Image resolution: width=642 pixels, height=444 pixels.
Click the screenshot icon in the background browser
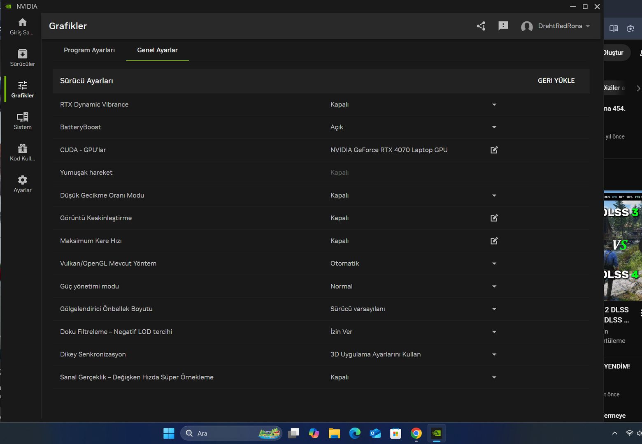pyautogui.click(x=630, y=28)
